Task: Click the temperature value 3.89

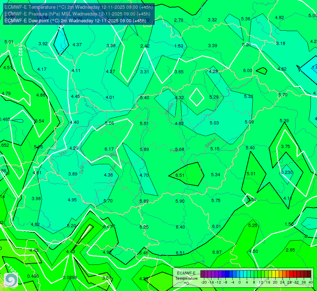Action: point(73,174)
